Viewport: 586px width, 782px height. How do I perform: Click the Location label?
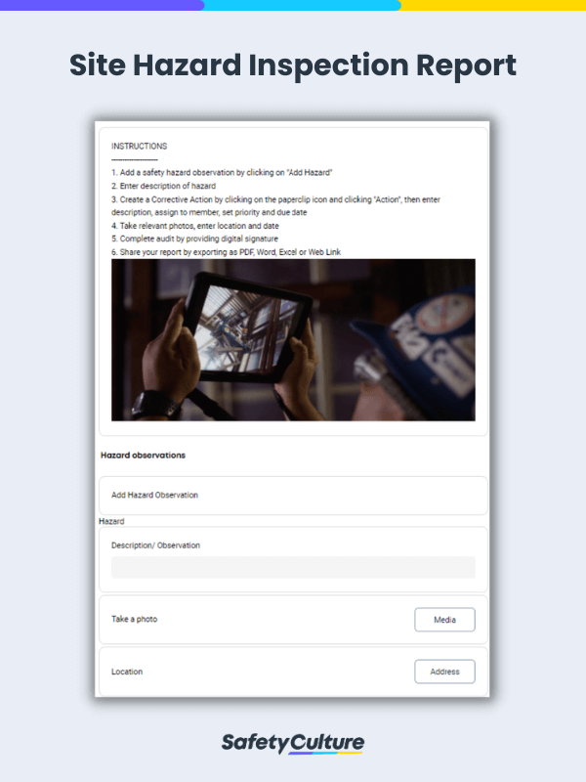[127, 672]
